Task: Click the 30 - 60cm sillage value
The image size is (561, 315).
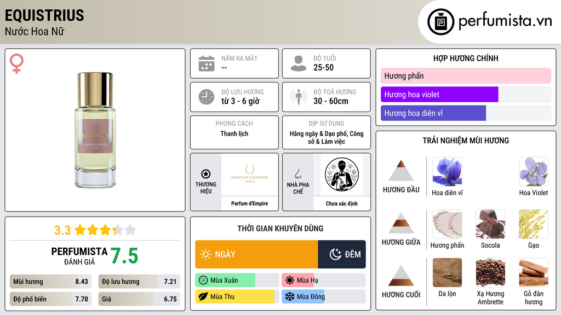Action: [x=330, y=101]
